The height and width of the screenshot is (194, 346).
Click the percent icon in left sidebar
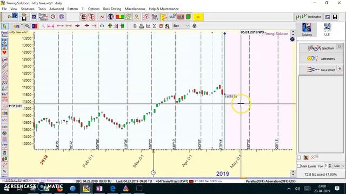[x=5, y=171]
